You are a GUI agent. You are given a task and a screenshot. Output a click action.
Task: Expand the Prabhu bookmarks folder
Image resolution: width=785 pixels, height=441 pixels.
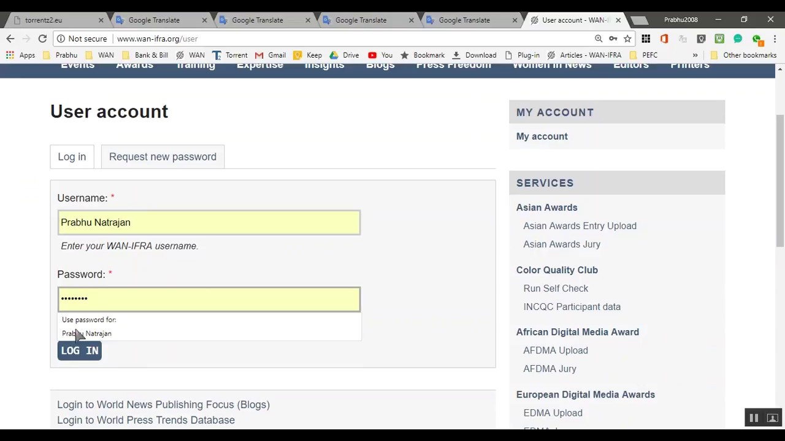[60, 55]
